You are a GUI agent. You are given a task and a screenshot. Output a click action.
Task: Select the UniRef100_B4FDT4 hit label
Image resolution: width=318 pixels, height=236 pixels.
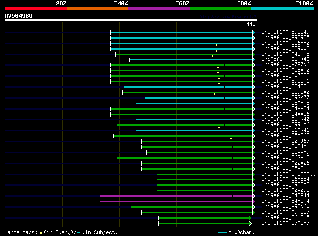tap(285, 201)
